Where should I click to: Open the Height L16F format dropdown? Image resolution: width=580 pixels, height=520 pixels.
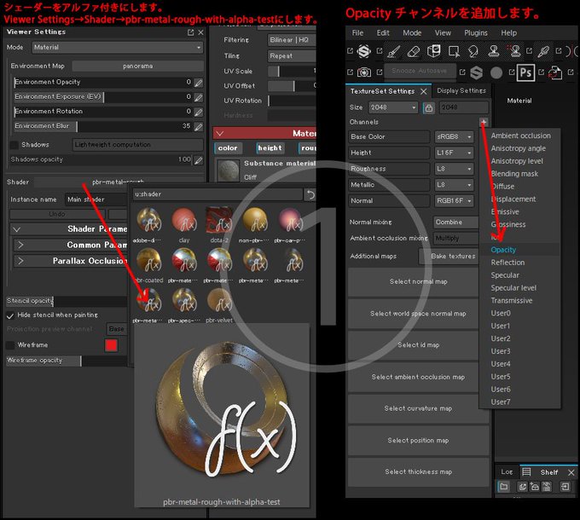pyautogui.click(x=454, y=153)
